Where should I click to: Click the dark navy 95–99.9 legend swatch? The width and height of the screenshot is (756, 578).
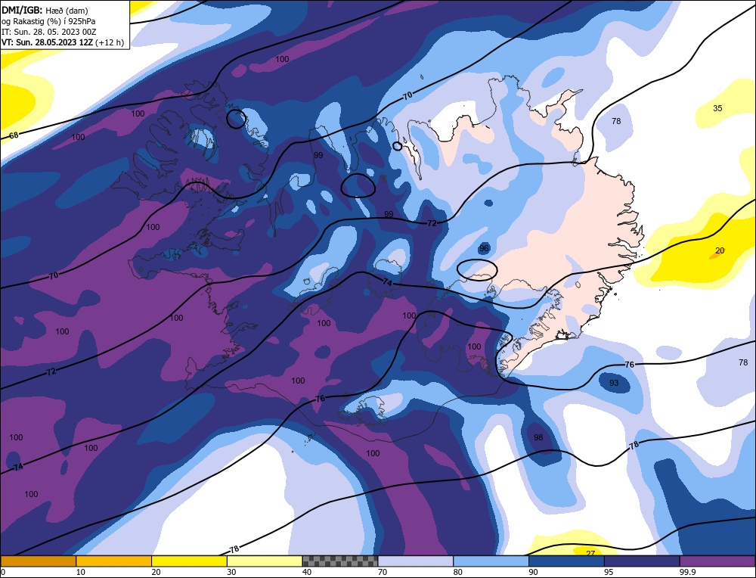pos(642,561)
